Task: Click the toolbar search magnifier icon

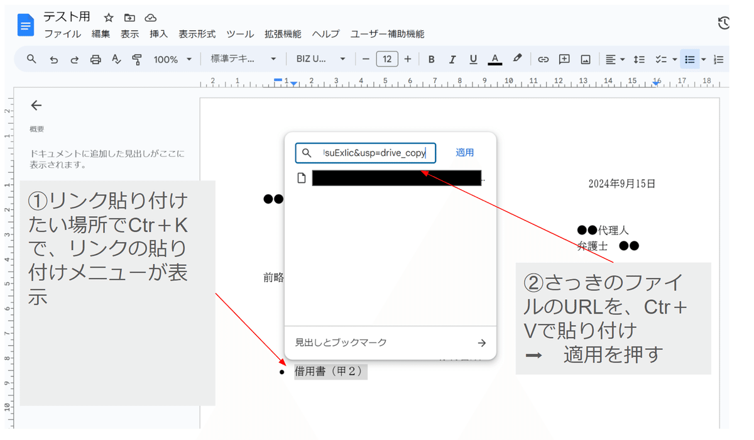Action: [x=31, y=59]
